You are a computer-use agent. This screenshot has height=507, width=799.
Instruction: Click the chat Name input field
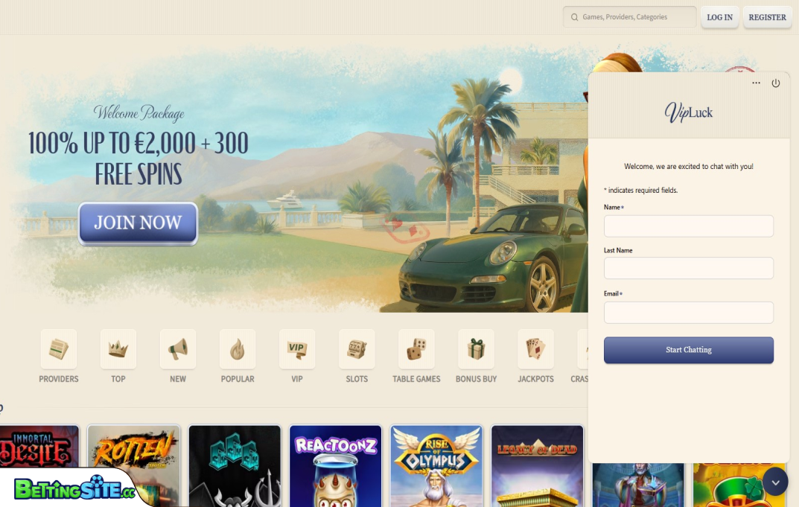689,226
